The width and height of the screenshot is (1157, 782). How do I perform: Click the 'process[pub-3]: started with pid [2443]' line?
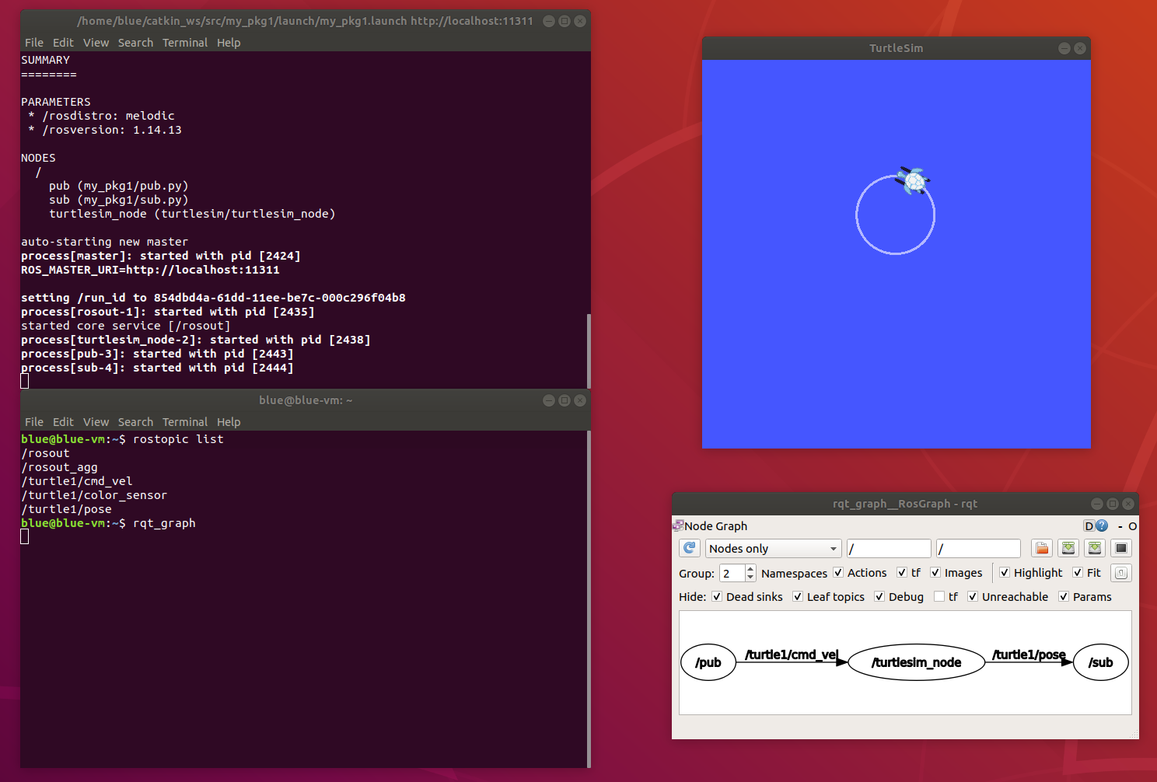coord(157,354)
